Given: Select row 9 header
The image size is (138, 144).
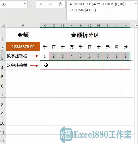Looking at the screenshot, I should pos(3,112).
